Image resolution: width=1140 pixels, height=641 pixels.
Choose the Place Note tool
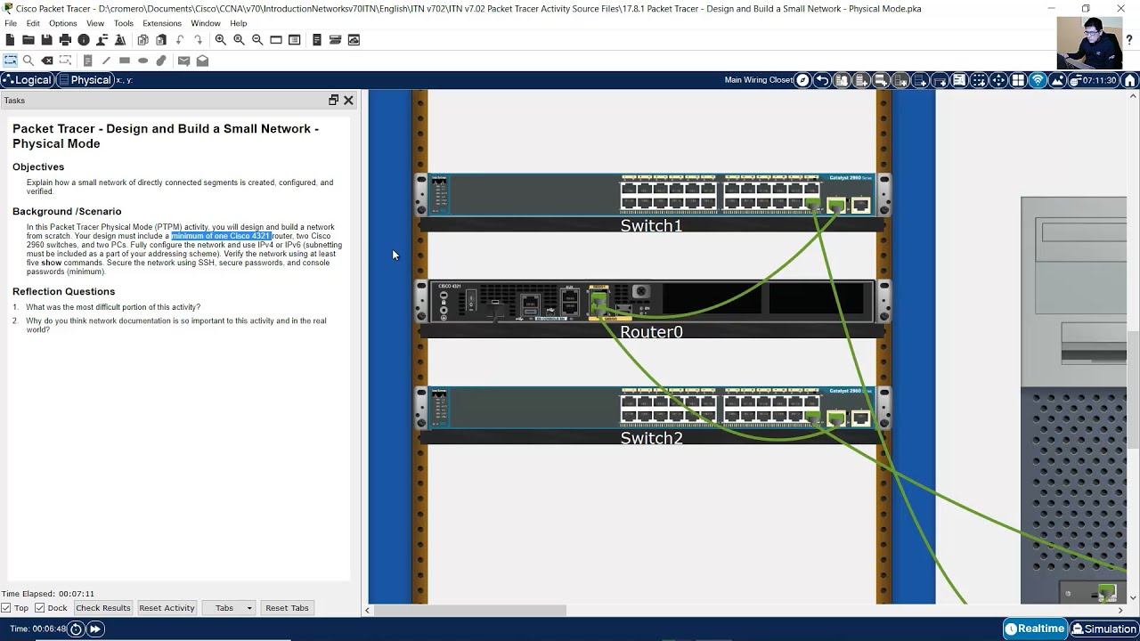coord(87,61)
